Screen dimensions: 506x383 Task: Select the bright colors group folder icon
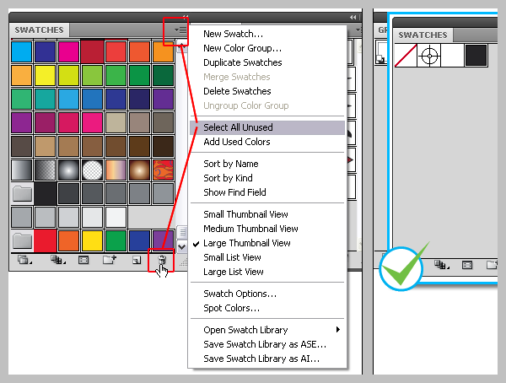pos(22,240)
